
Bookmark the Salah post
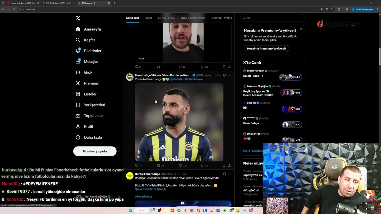224,166
